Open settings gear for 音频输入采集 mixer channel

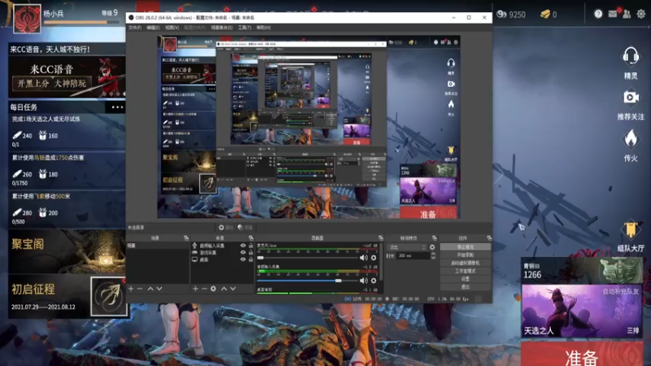(x=374, y=281)
